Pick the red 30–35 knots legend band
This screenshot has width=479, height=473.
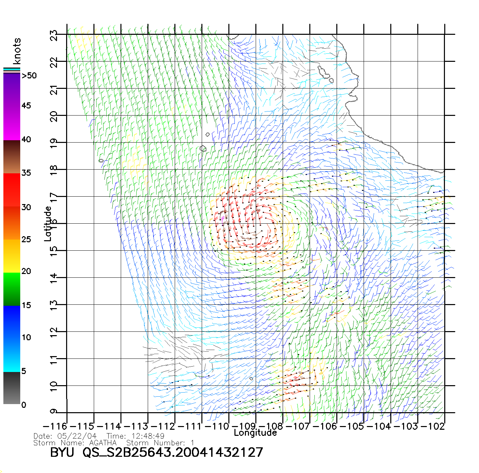(x=12, y=190)
